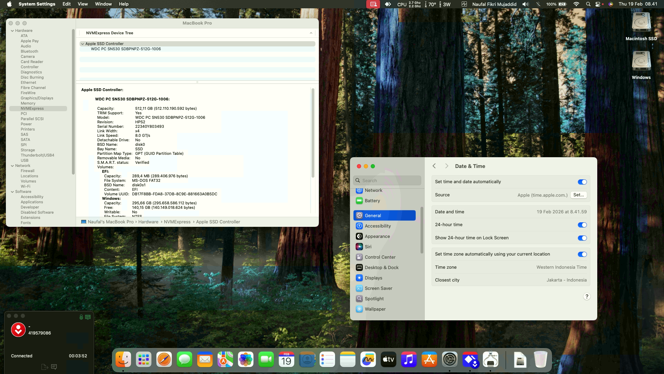664x374 pixels.
Task: Collapse the Apple SSD Controller tree node
Action: coord(82,44)
